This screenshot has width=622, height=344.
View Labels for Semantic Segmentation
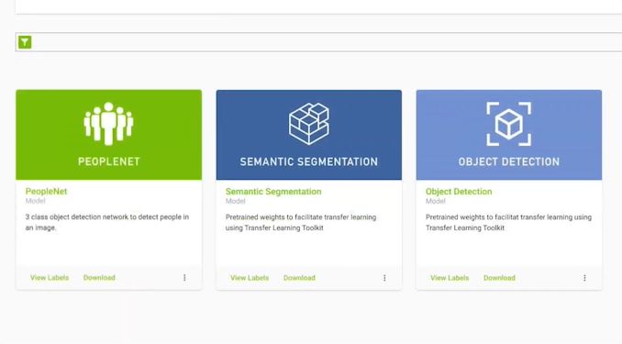coord(250,278)
